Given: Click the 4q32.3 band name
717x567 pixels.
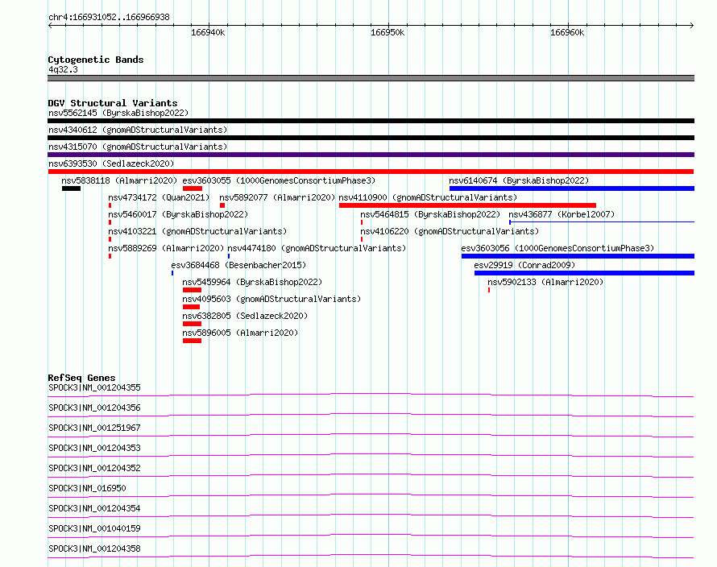Looking at the screenshot, I should pyautogui.click(x=63, y=69).
